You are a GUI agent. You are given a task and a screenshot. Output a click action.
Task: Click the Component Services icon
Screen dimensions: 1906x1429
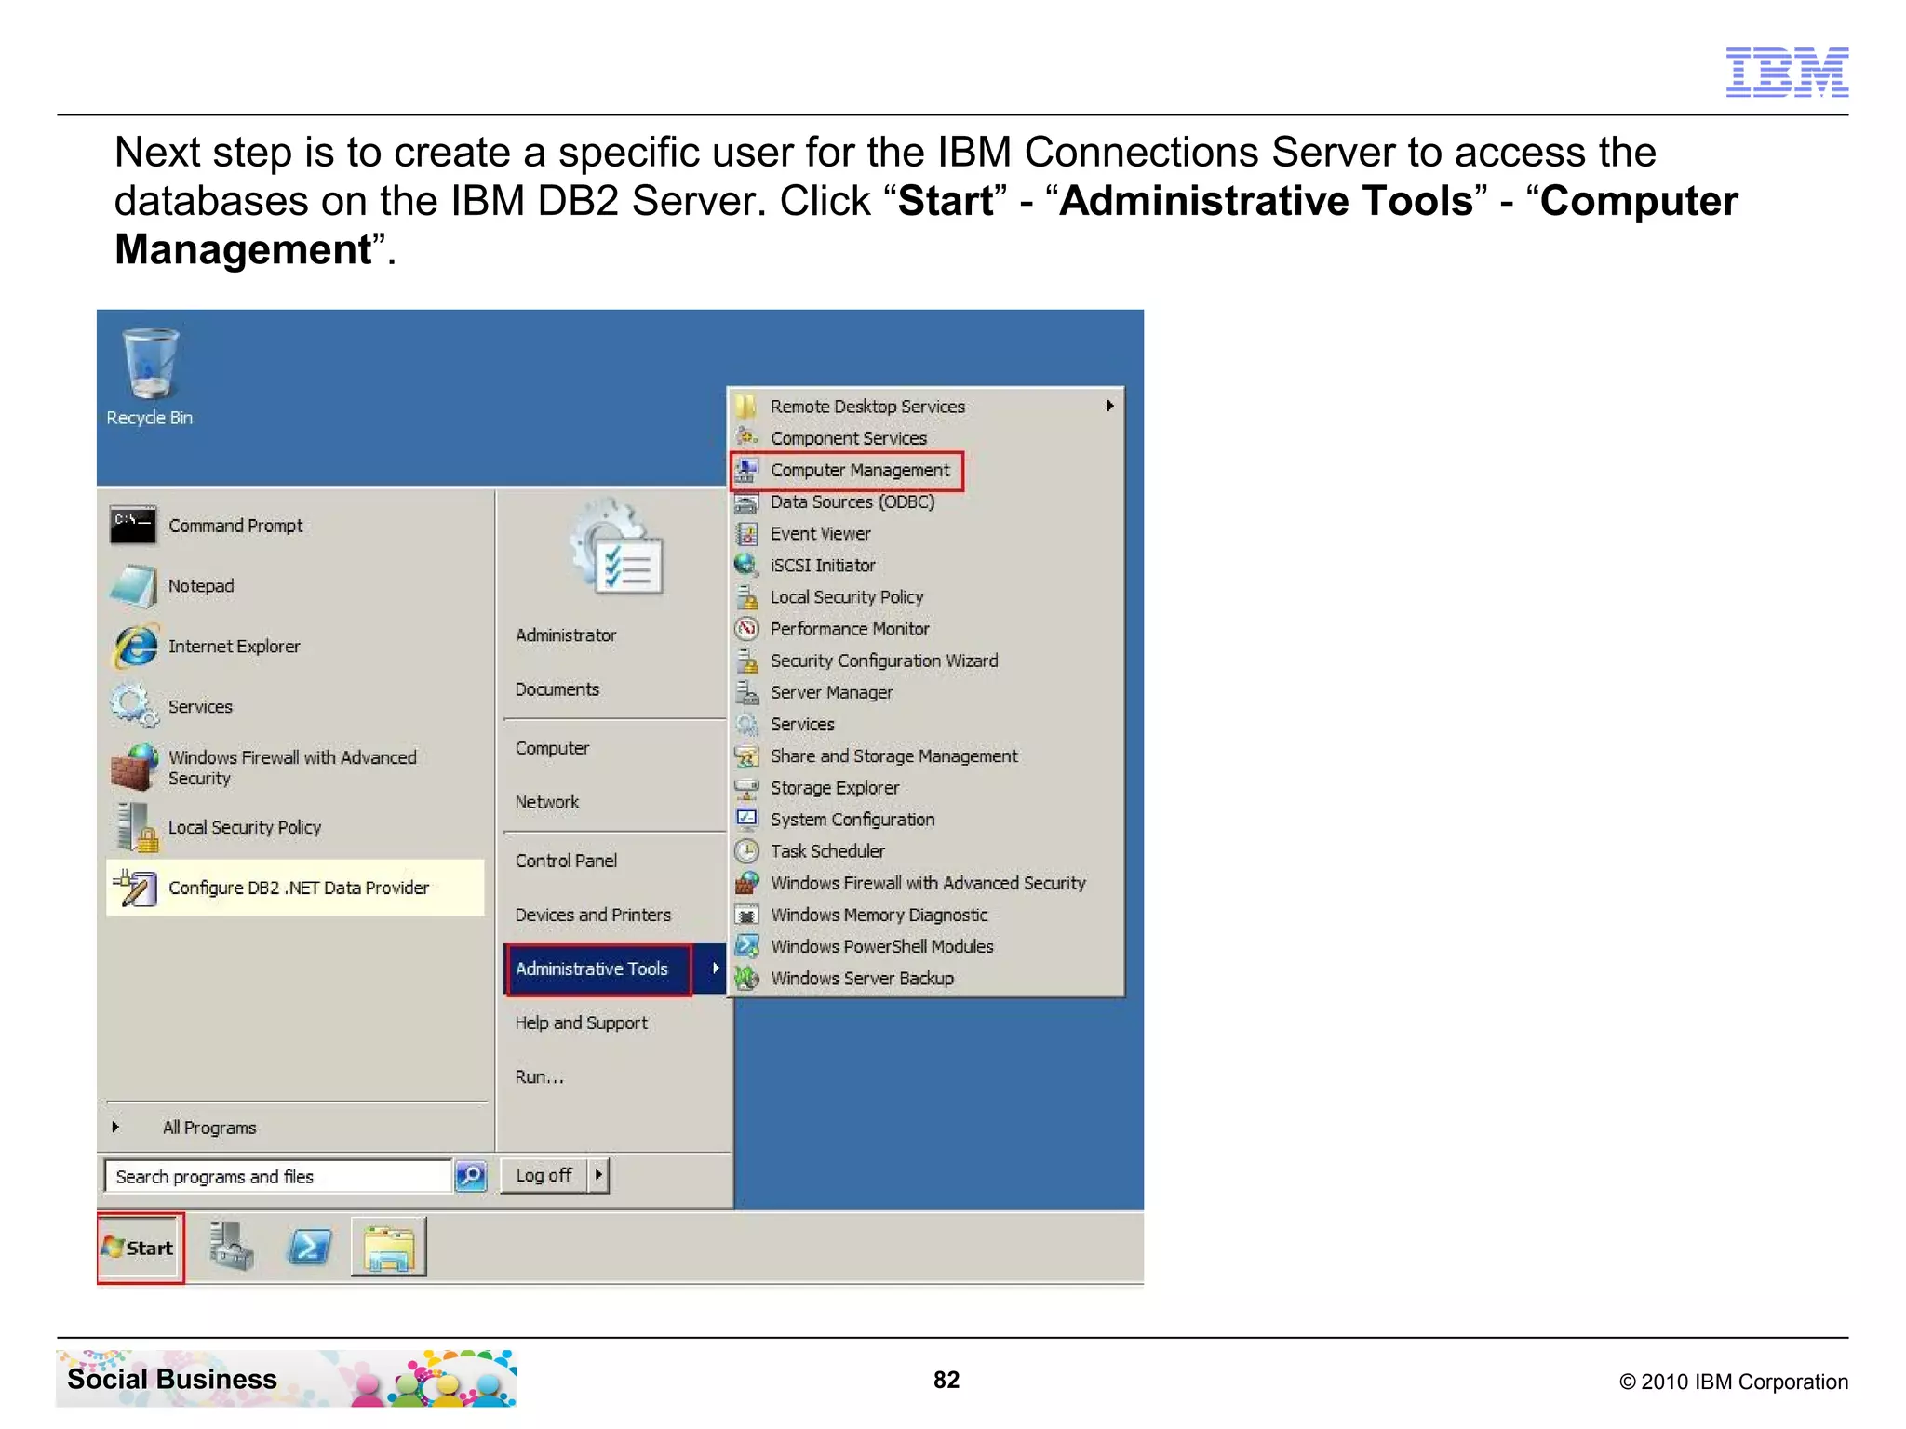pyautogui.click(x=746, y=436)
